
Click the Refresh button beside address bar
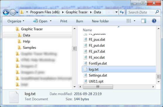tap(122, 12)
